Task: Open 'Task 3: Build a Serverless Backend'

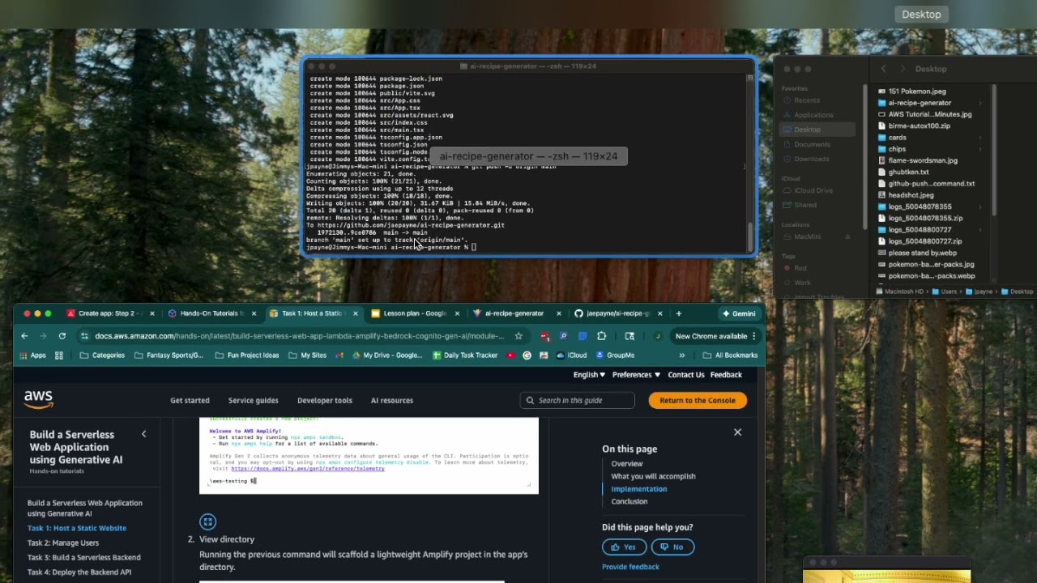Action: point(84,557)
